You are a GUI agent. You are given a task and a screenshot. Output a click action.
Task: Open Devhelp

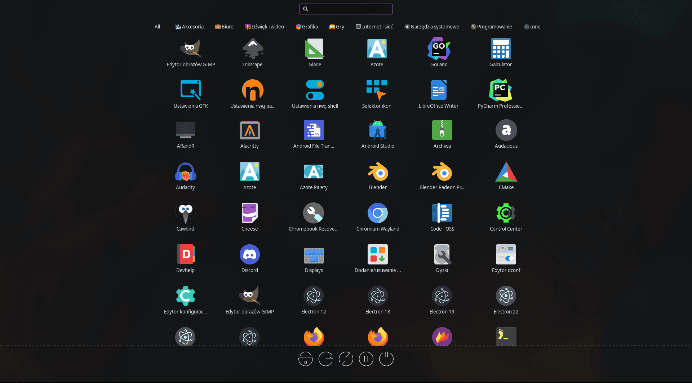click(x=186, y=258)
